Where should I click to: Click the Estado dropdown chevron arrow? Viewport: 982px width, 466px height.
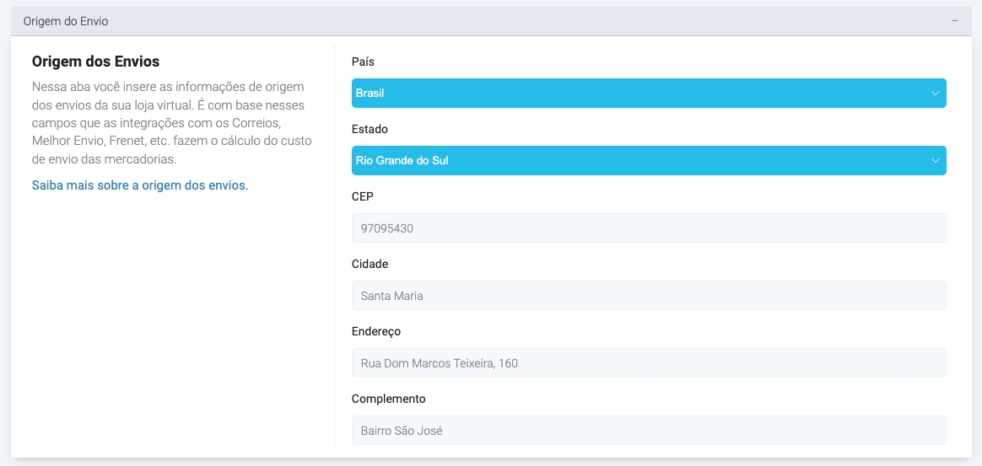tap(935, 161)
